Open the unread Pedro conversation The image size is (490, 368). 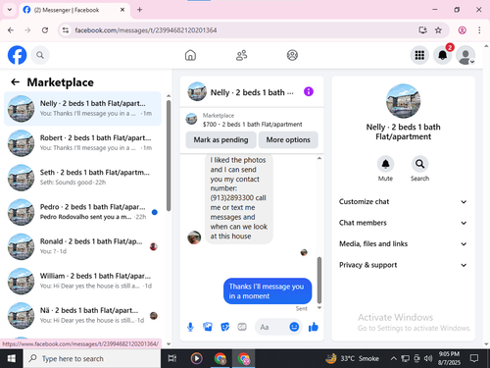click(82, 212)
